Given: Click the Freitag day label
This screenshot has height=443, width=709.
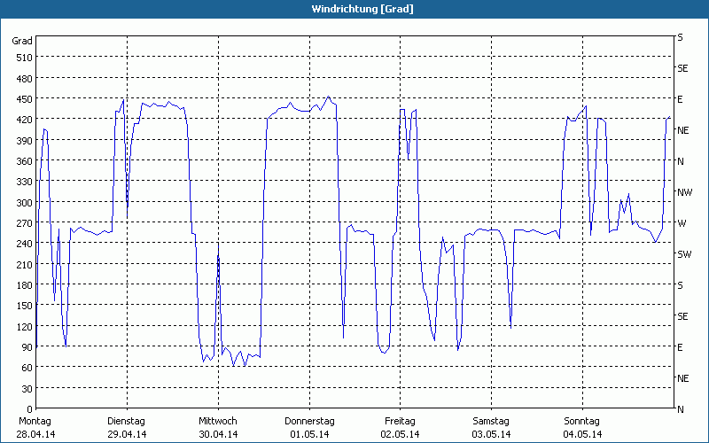Looking at the screenshot, I should pos(401,421).
